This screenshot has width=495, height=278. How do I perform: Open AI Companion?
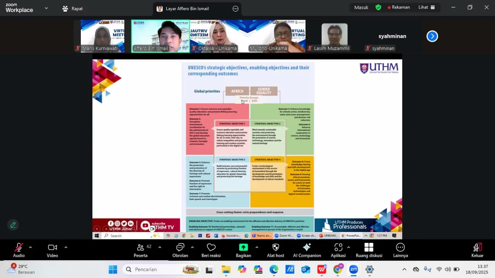click(307, 250)
